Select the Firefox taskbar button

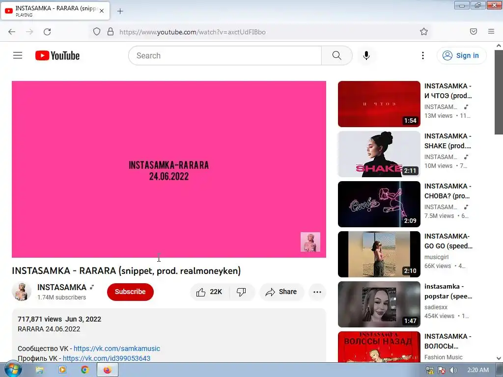point(107,370)
